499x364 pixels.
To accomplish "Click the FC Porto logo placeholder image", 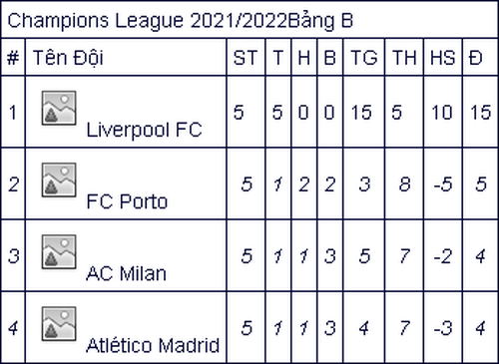I will [x=59, y=180].
